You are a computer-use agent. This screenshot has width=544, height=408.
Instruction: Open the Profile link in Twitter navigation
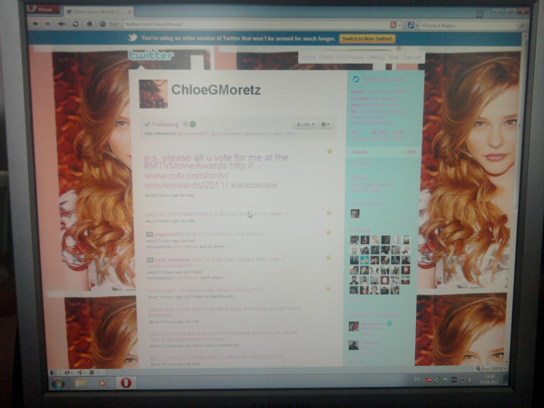tap(326, 57)
